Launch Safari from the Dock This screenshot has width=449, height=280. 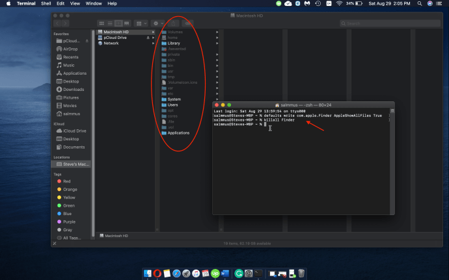176,274
